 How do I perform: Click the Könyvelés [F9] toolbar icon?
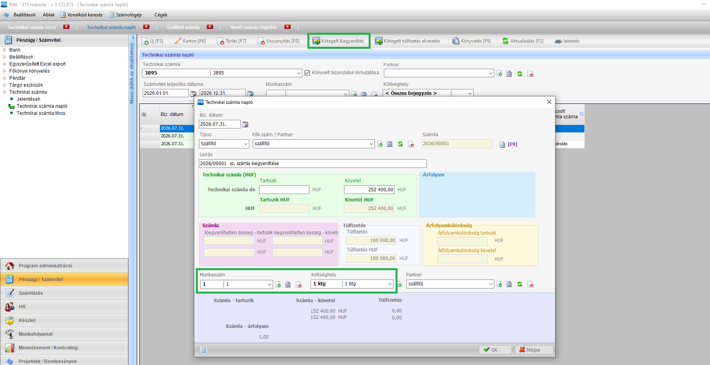coord(456,41)
